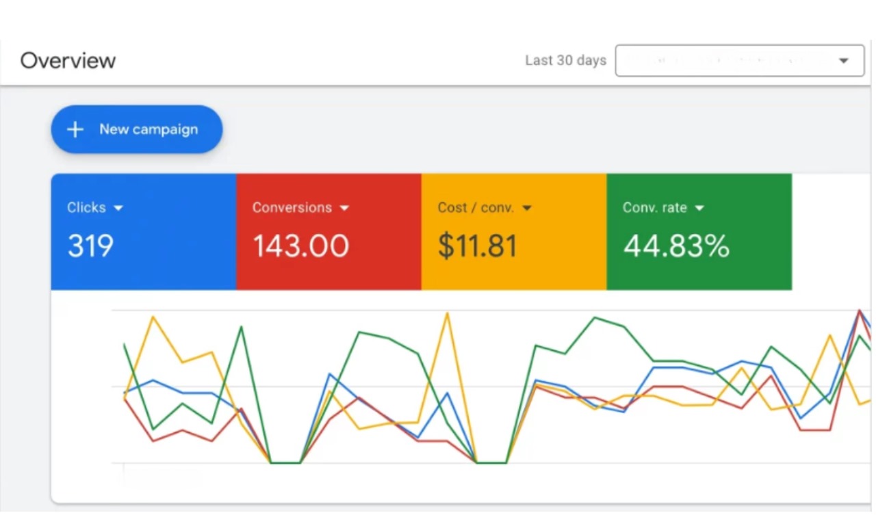Image resolution: width=876 pixels, height=526 pixels.
Task: Click the Cost / conv. label text
Action: [x=476, y=207]
